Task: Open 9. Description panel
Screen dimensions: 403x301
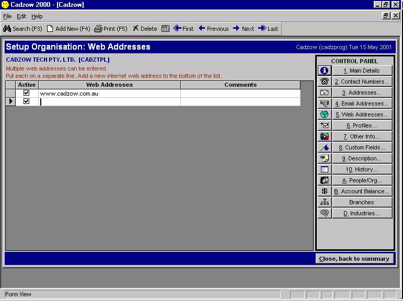Action: pos(362,158)
